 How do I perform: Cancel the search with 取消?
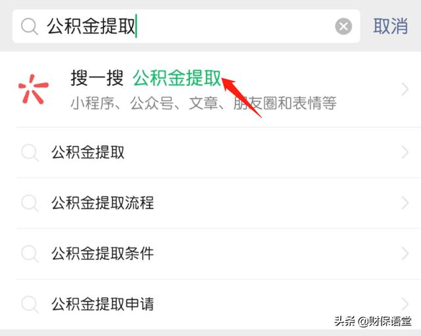[x=390, y=26]
